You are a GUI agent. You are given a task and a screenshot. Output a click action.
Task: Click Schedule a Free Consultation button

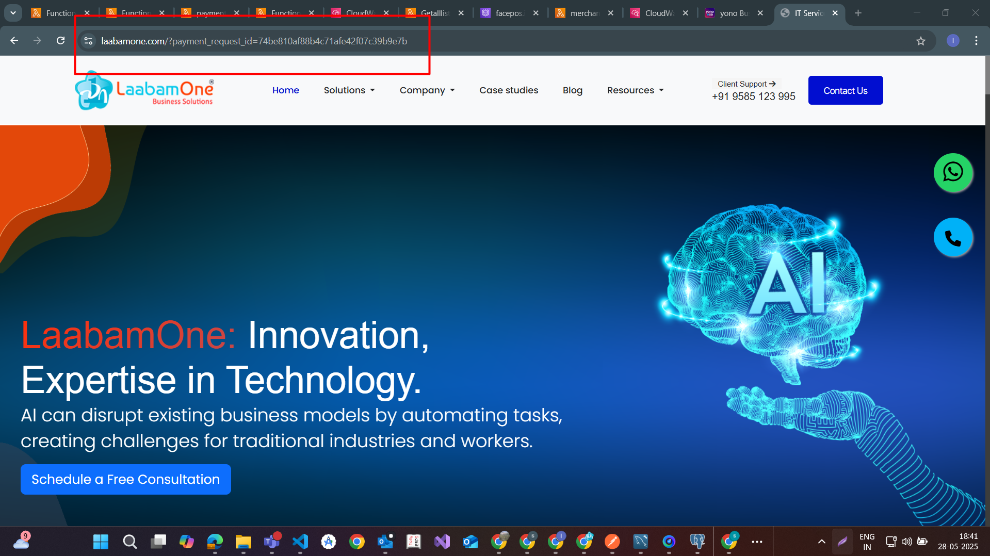[x=126, y=479]
